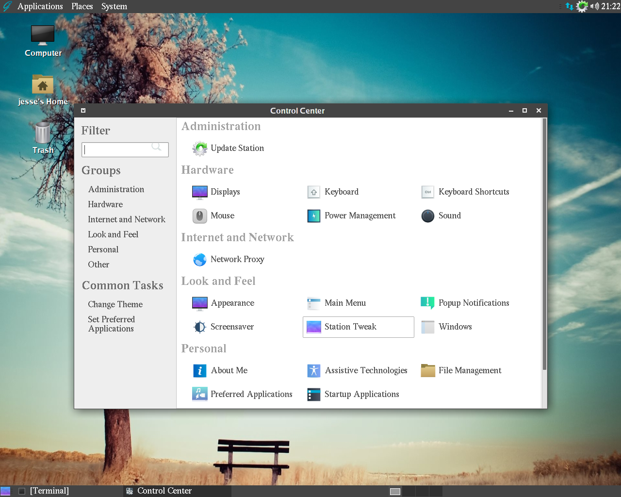The width and height of the screenshot is (621, 497).
Task: Jump to Administration group
Action: click(x=116, y=189)
